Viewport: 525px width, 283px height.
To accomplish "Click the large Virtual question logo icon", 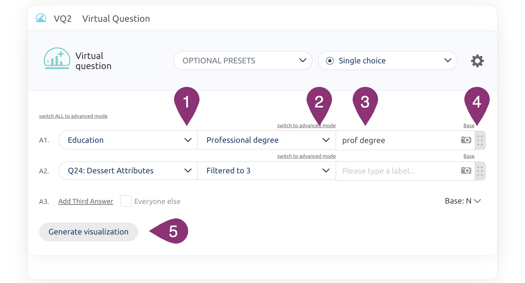I will pos(57,59).
